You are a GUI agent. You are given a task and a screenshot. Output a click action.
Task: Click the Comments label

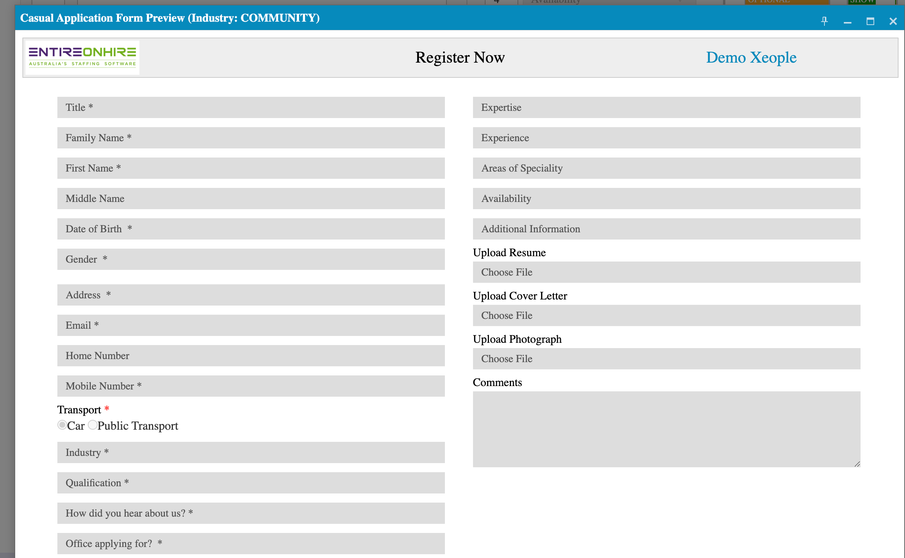pos(497,382)
